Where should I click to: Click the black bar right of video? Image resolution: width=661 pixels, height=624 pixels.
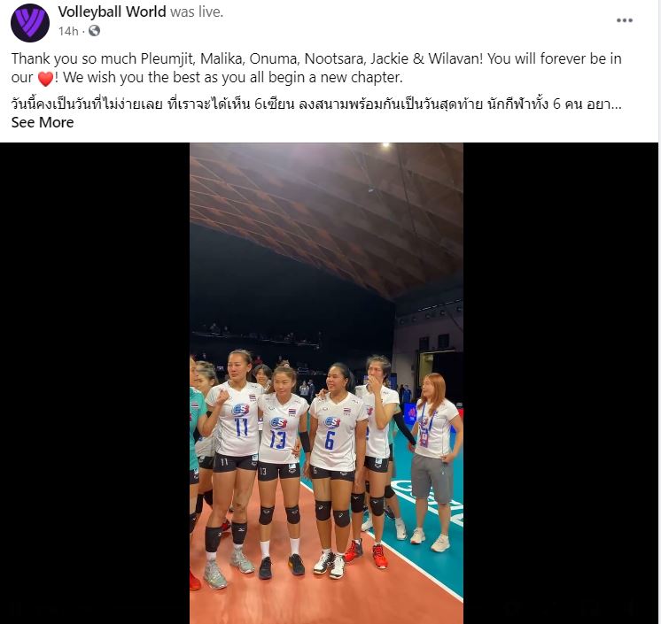click(561, 383)
